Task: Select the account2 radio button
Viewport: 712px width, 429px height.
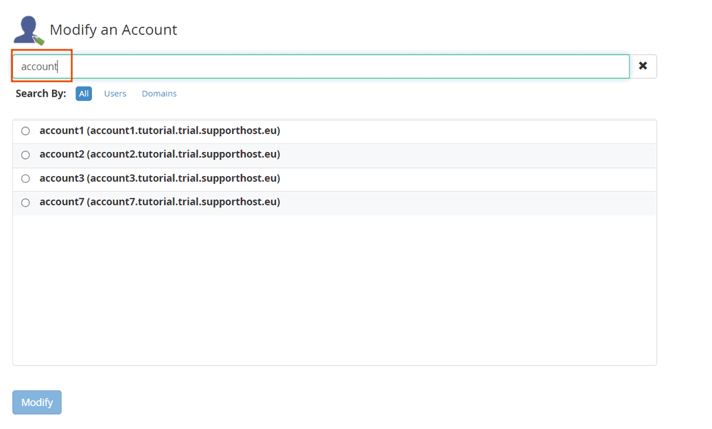Action: [x=25, y=154]
